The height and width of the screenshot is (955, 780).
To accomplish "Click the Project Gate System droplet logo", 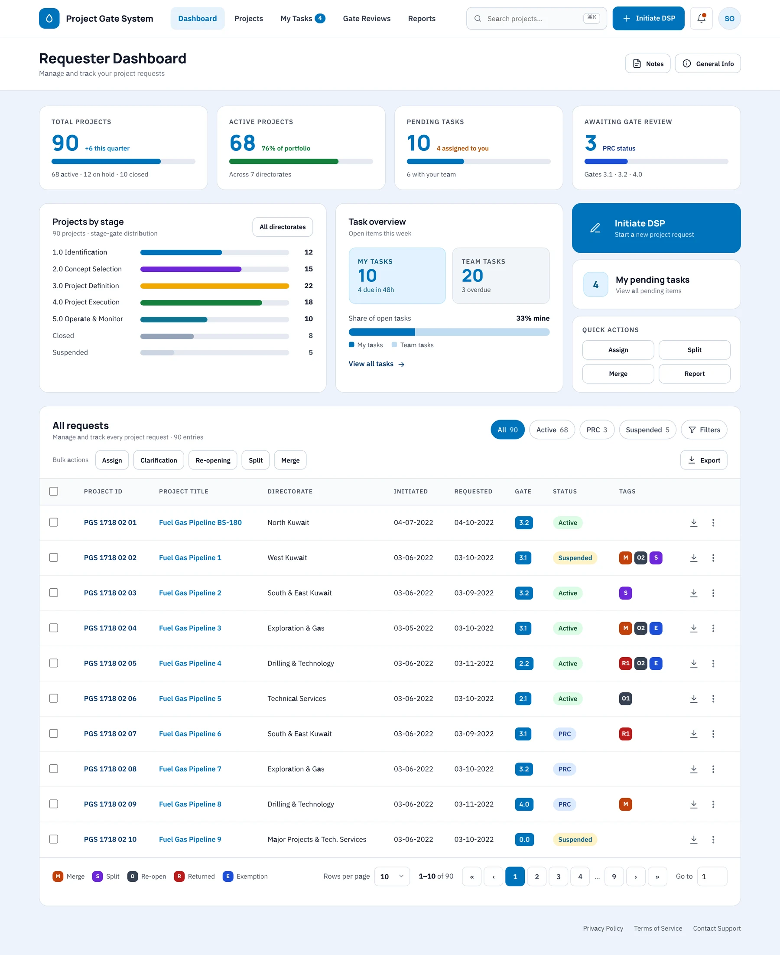I will [49, 19].
